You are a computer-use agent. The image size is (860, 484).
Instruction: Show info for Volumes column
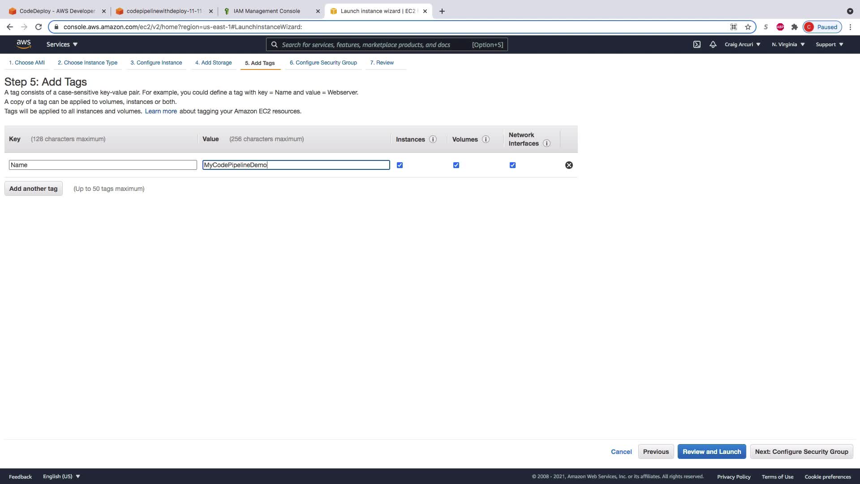486,139
